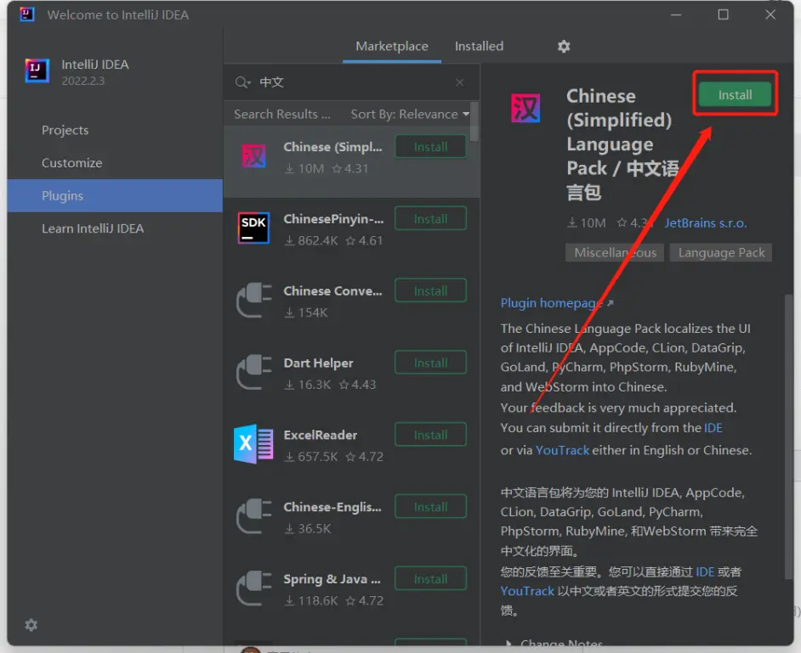801x653 pixels.
Task: Open the Sort By: Relevance dropdown
Action: 410,115
